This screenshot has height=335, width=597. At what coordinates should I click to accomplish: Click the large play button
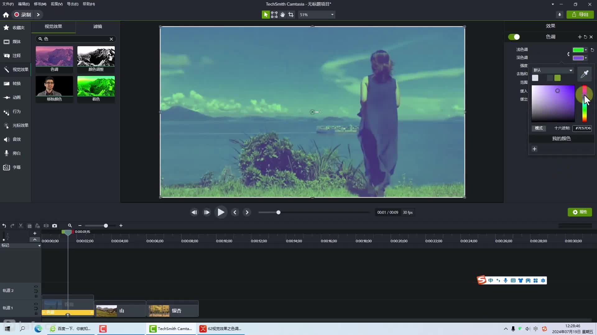click(x=221, y=212)
